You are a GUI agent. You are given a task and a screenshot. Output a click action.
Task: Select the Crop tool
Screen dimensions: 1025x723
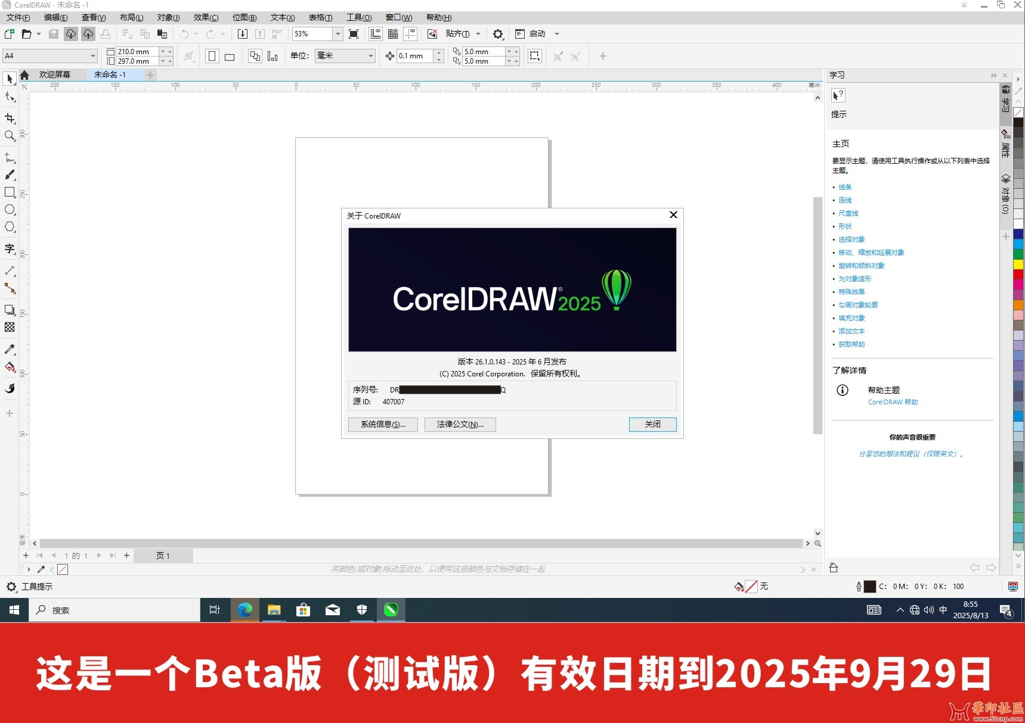(x=10, y=118)
